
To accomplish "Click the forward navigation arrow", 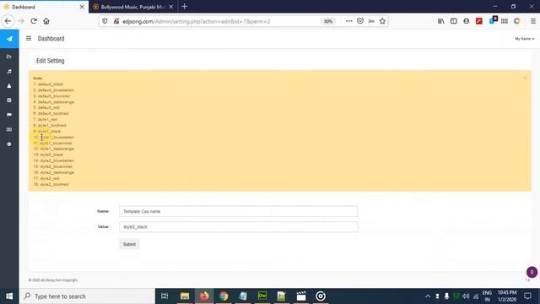I will coord(21,21).
